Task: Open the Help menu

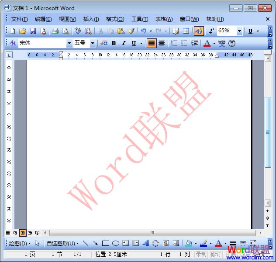Action: [215, 19]
